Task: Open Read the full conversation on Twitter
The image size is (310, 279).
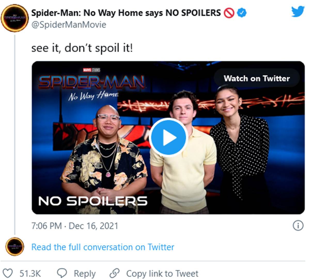Action: pos(103,247)
